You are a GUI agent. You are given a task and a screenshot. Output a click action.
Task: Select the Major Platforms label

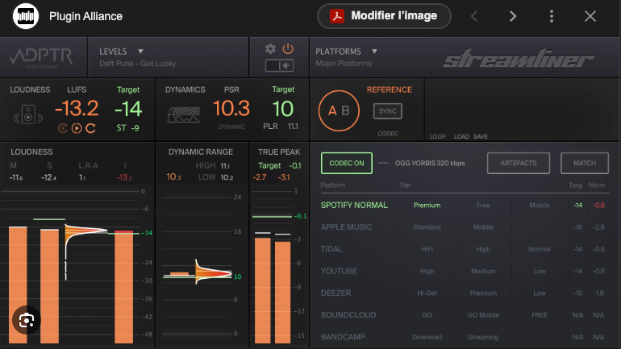(344, 64)
